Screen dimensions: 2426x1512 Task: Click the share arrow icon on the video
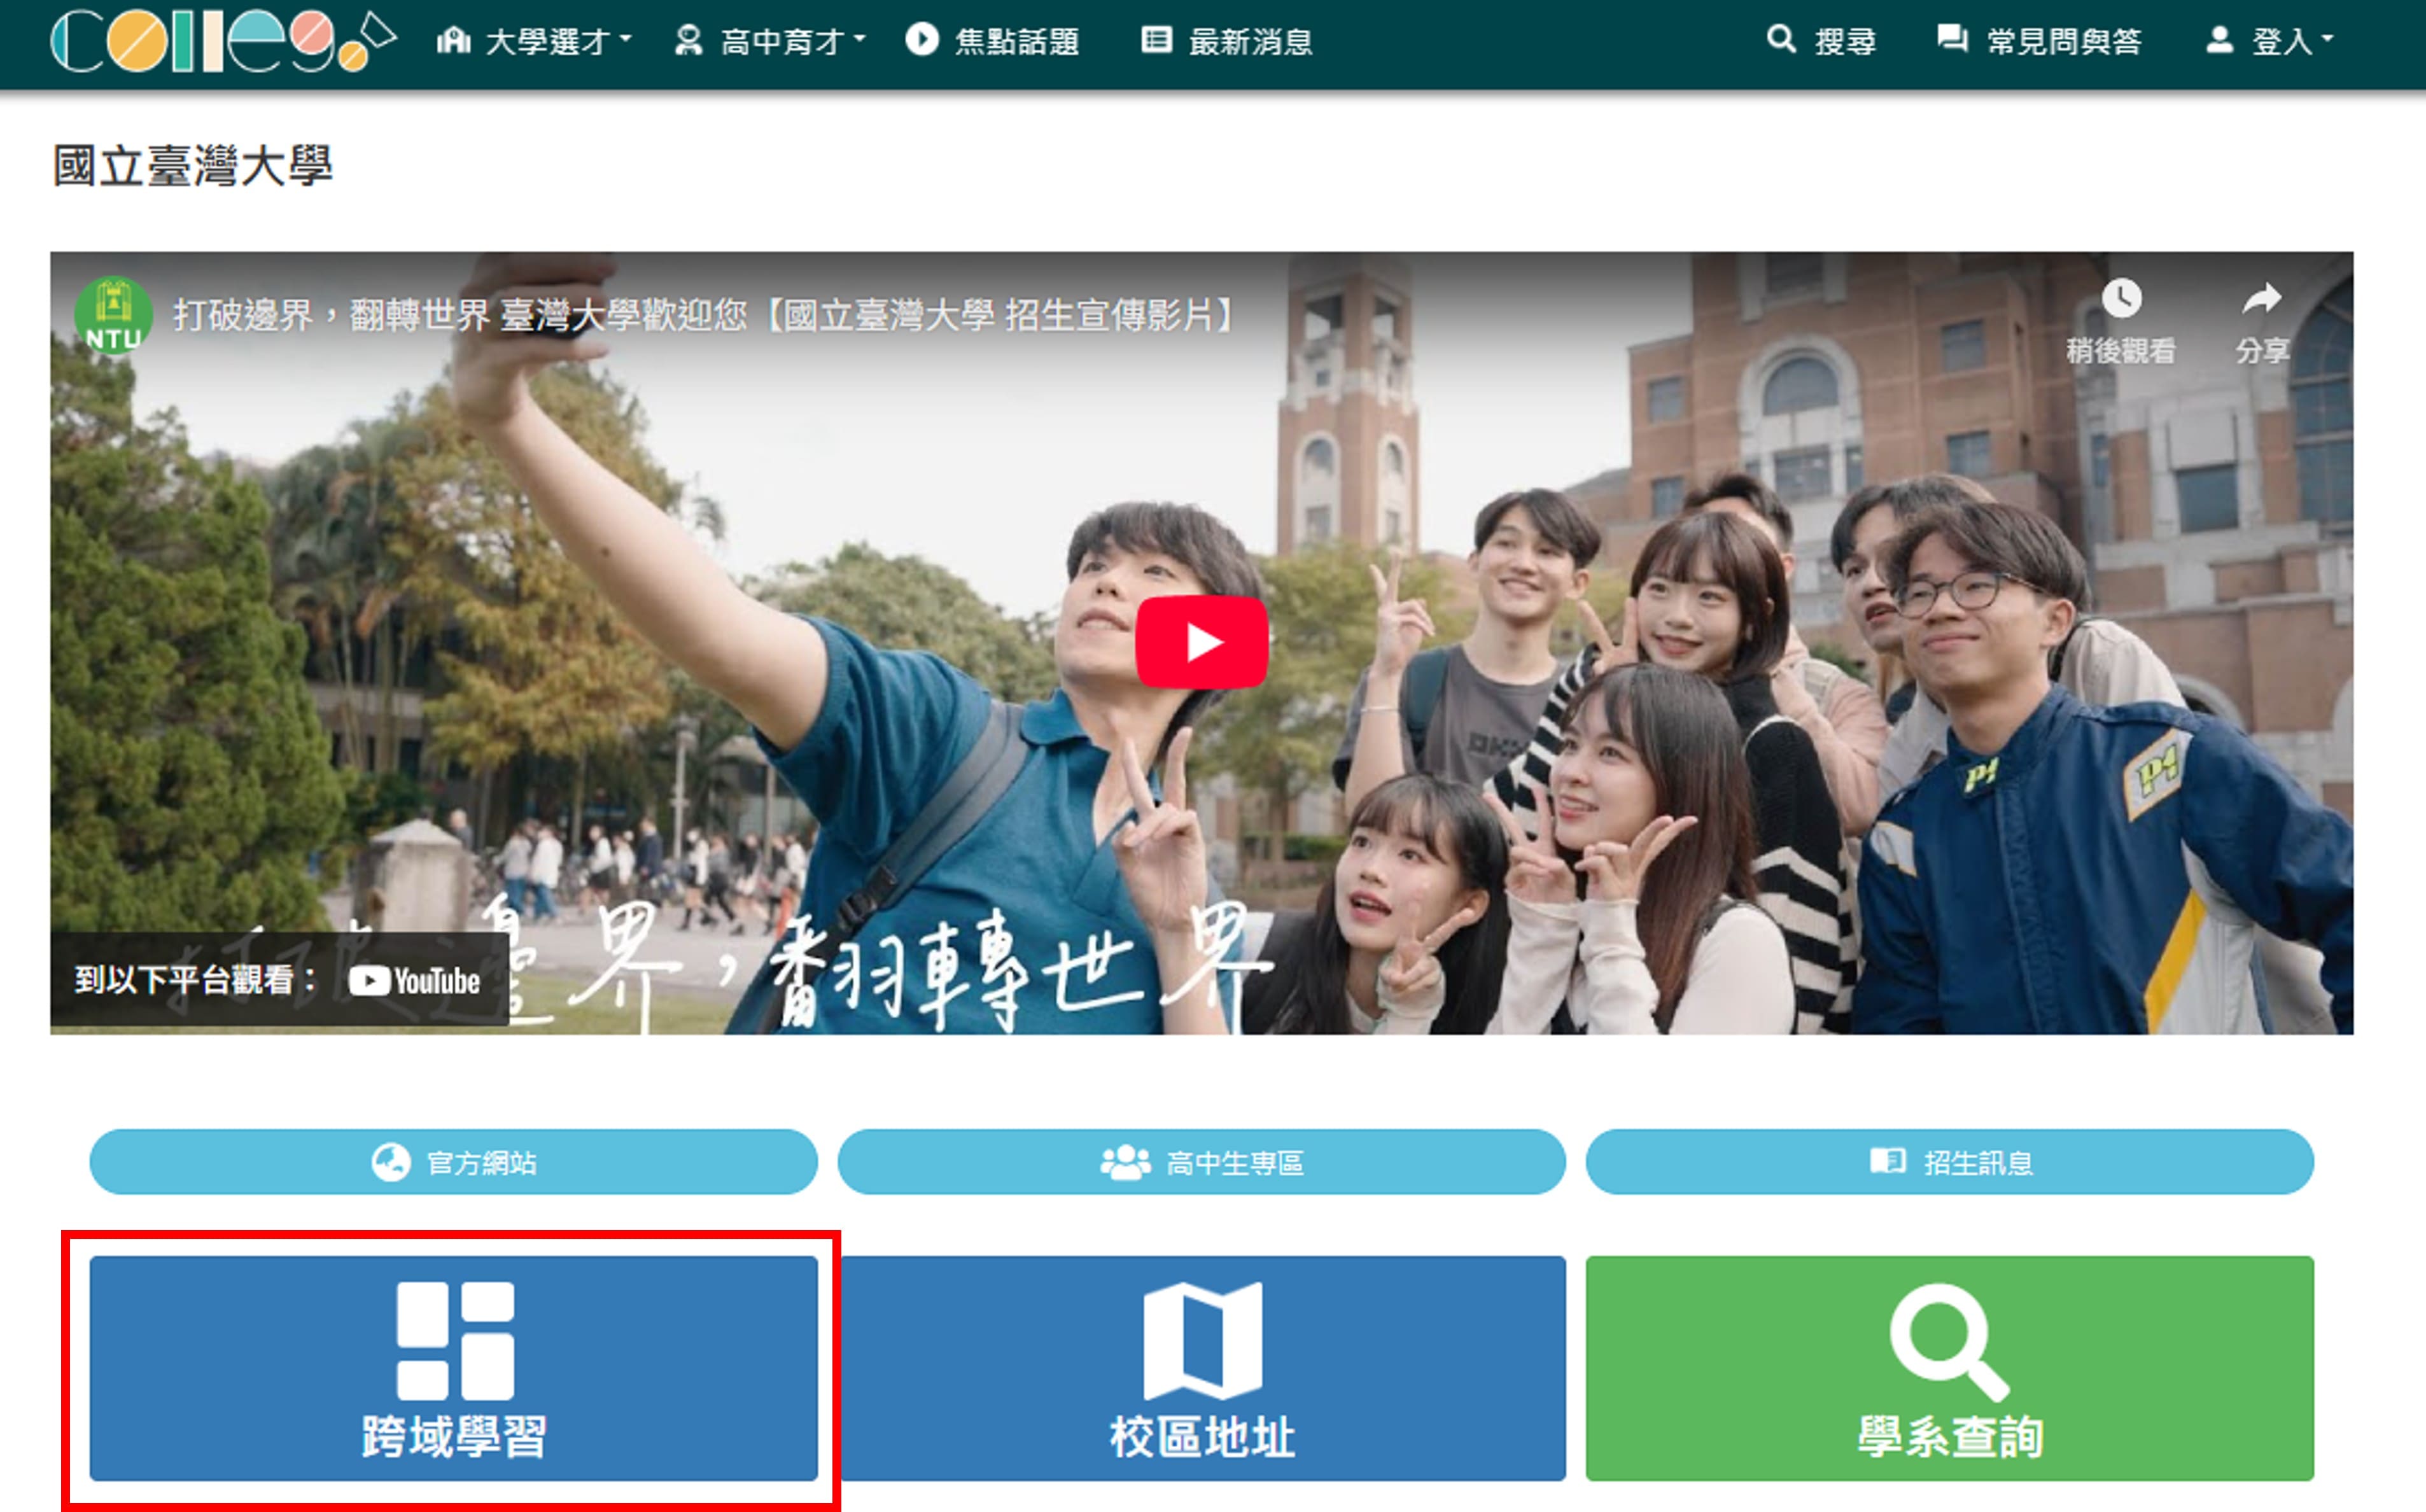pyautogui.click(x=2262, y=299)
